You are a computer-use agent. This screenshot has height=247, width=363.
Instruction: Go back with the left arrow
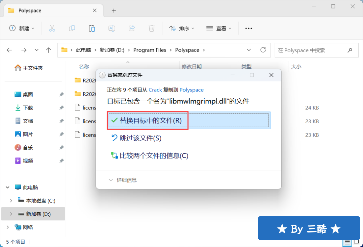(9, 50)
